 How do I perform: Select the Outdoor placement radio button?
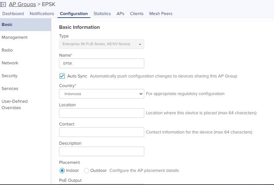click(87, 171)
